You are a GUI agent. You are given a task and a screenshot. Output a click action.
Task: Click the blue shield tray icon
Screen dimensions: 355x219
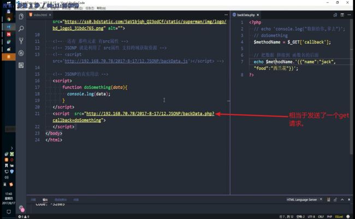[x=12, y=172]
